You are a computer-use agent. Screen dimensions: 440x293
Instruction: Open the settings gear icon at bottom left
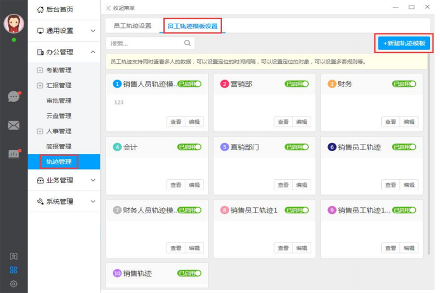tap(14, 284)
